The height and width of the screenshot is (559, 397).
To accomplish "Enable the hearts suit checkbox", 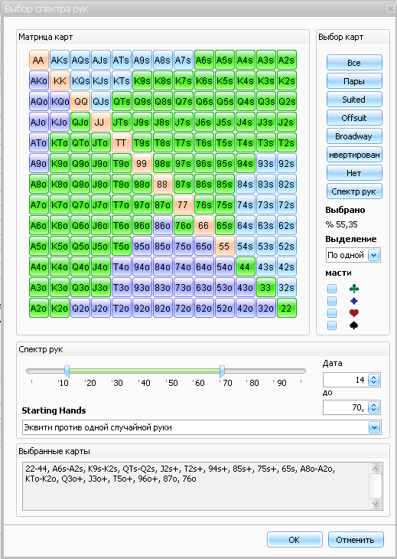I will [332, 313].
